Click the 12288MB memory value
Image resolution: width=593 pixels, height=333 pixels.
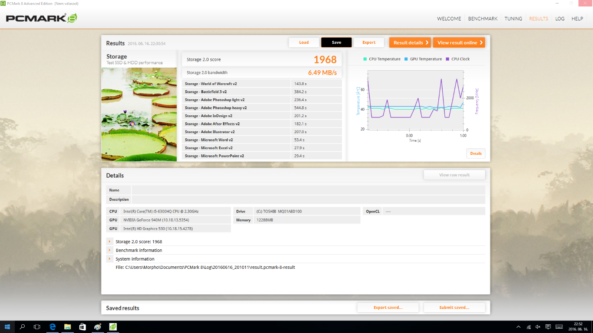coord(265,220)
